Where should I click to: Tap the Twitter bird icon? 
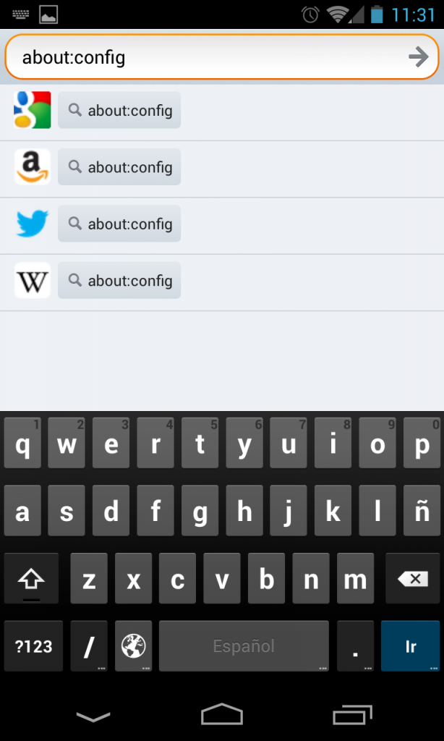(33, 224)
